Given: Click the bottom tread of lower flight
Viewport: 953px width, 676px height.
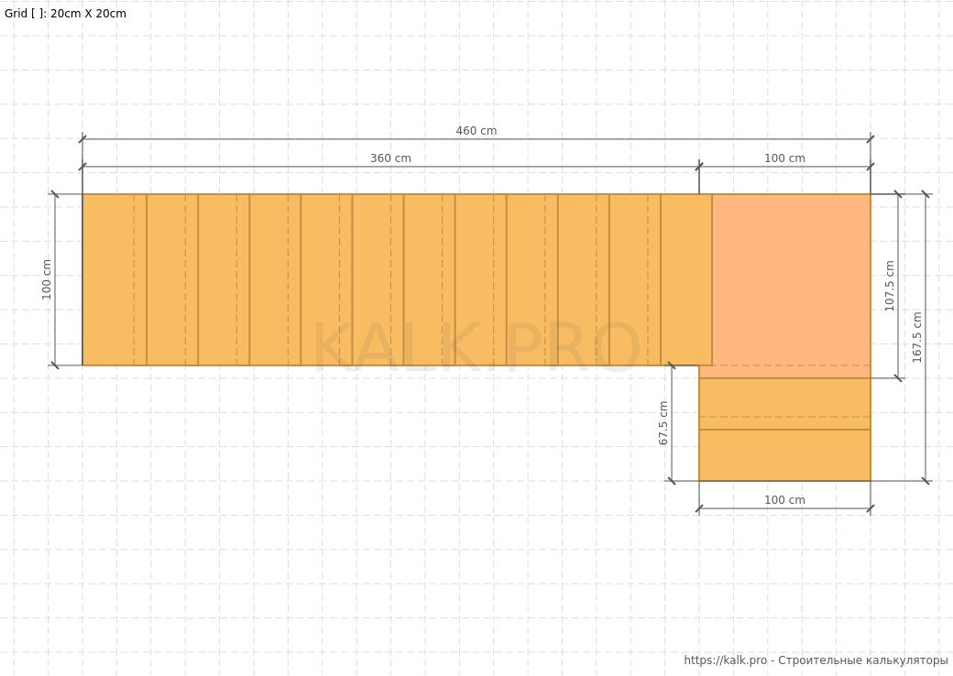Looking at the screenshot, I should click(x=784, y=455).
